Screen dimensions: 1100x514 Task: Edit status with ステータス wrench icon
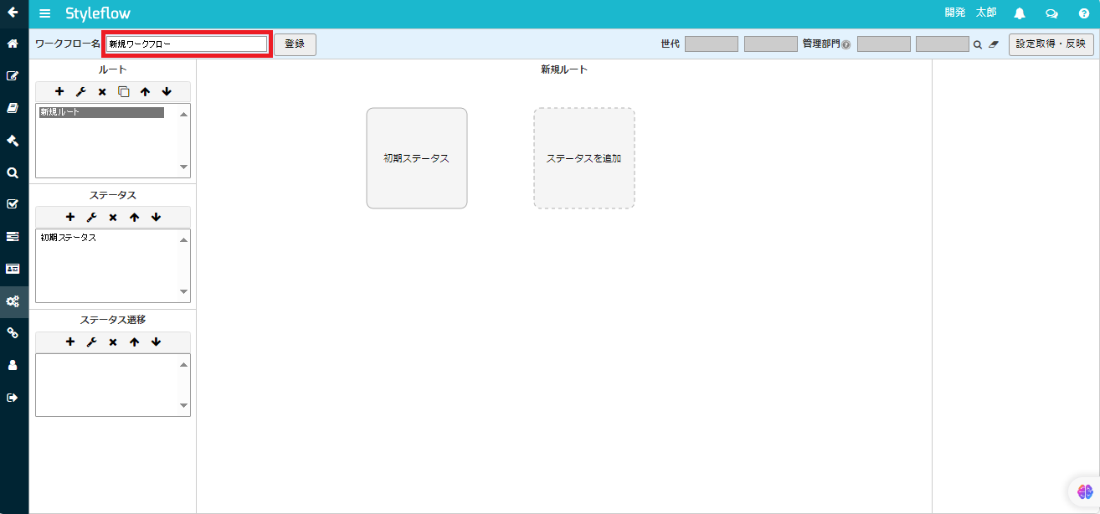92,217
